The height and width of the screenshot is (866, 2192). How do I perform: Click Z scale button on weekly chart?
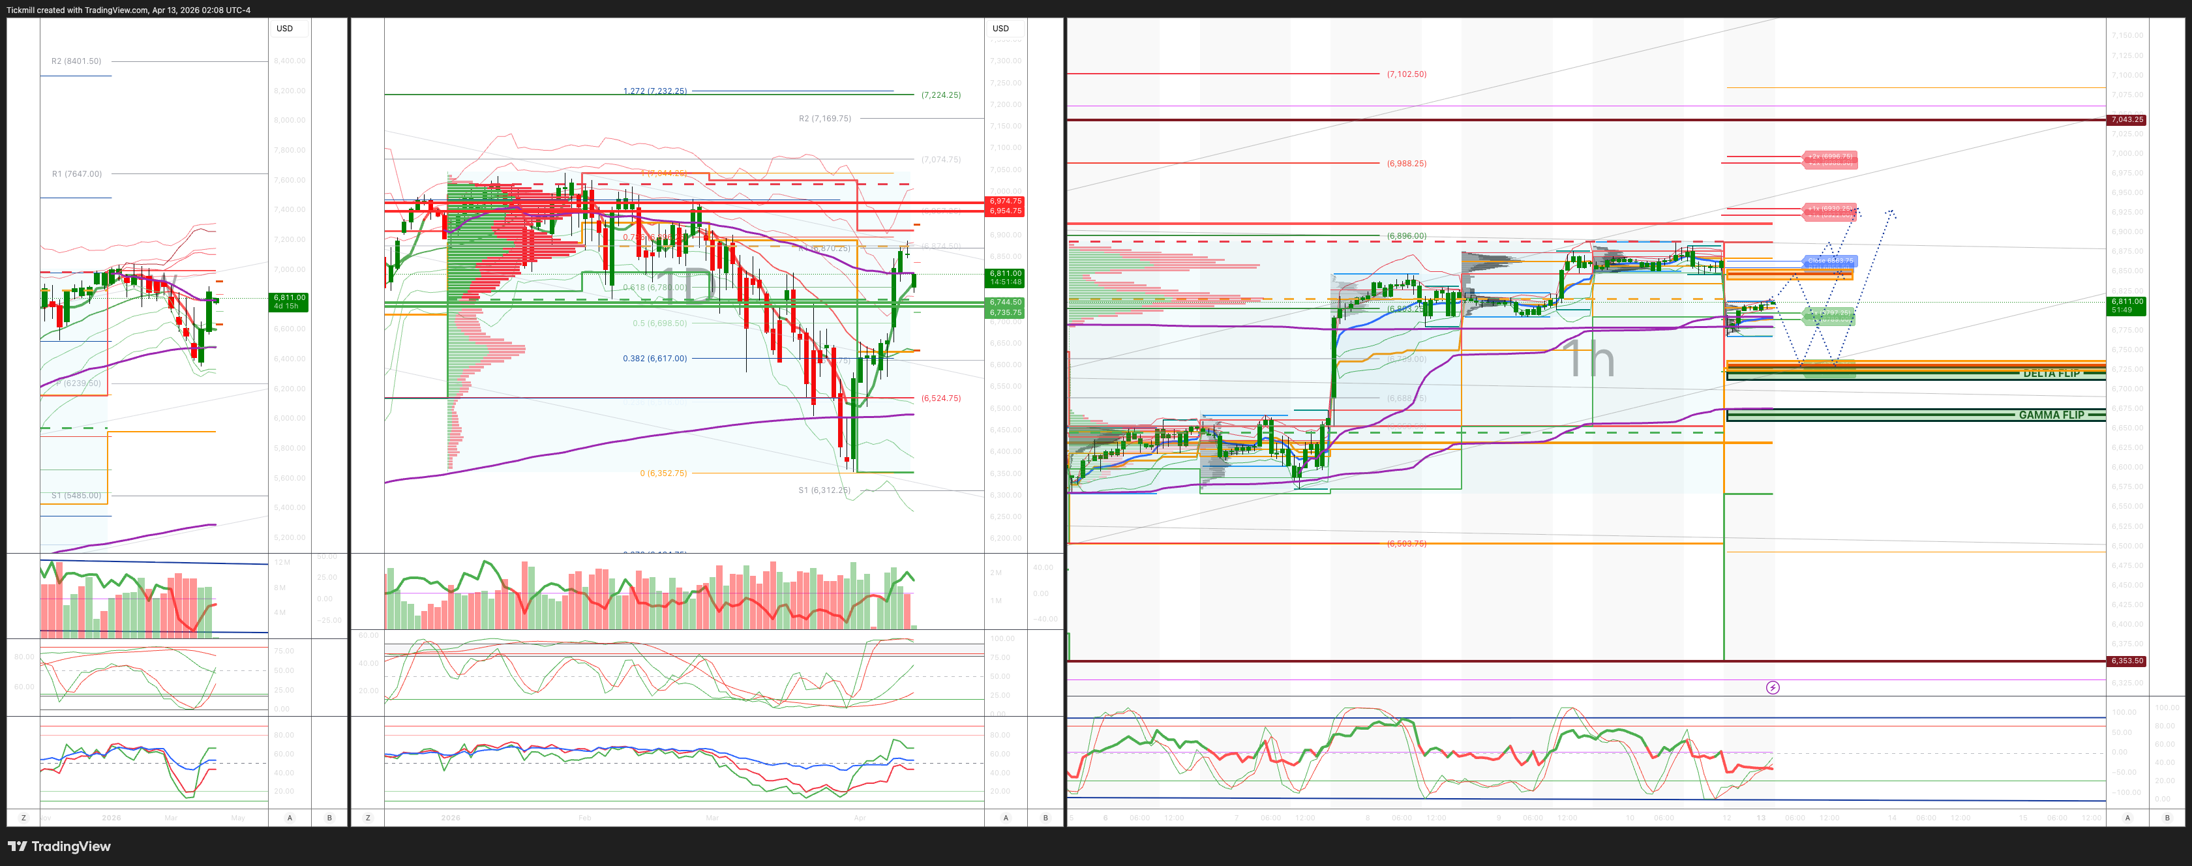[23, 818]
